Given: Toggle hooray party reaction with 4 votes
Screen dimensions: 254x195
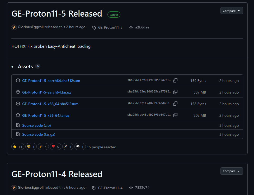Looking at the screenshot, I should [x=43, y=147].
